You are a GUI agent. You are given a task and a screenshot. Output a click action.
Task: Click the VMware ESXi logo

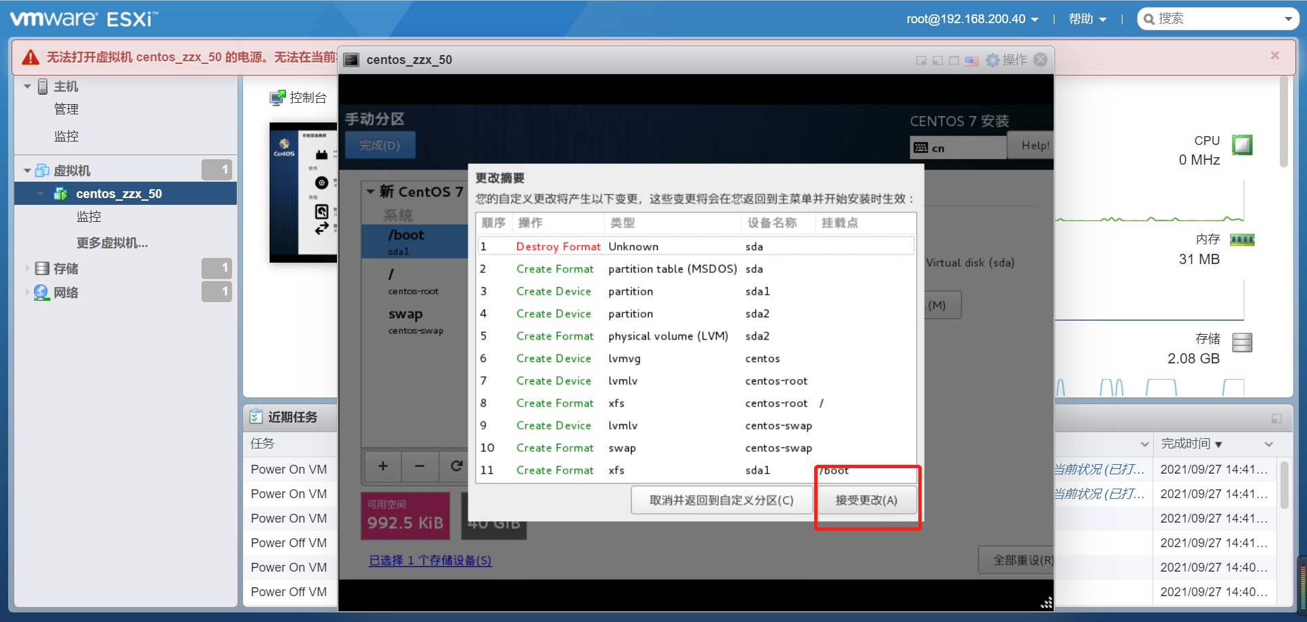coord(83,18)
